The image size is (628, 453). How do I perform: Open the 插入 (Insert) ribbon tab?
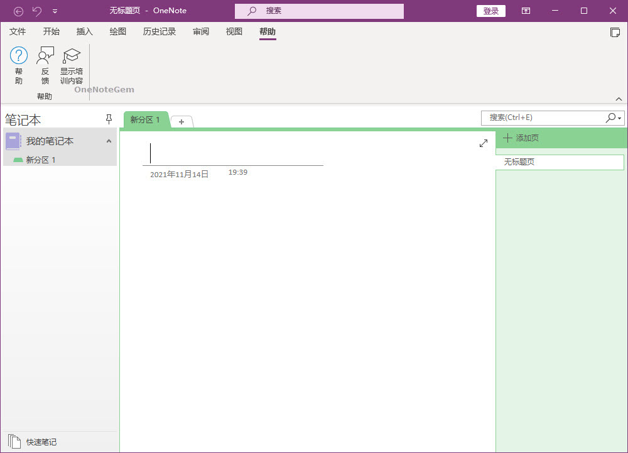tap(84, 31)
